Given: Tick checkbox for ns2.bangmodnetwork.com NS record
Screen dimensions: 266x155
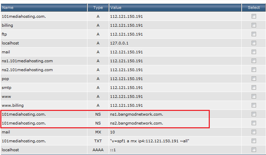Looking at the screenshot, I should pyautogui.click(x=254, y=123).
